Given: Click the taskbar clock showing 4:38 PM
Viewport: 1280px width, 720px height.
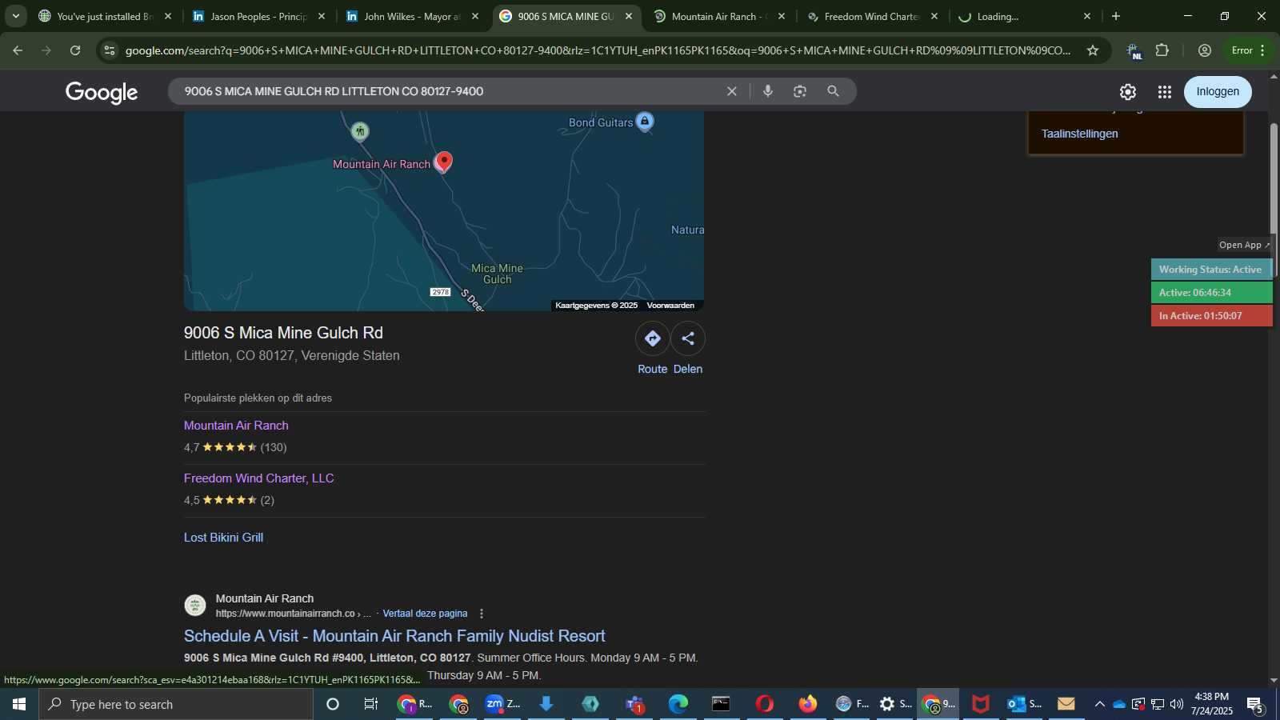Looking at the screenshot, I should coord(1211,704).
